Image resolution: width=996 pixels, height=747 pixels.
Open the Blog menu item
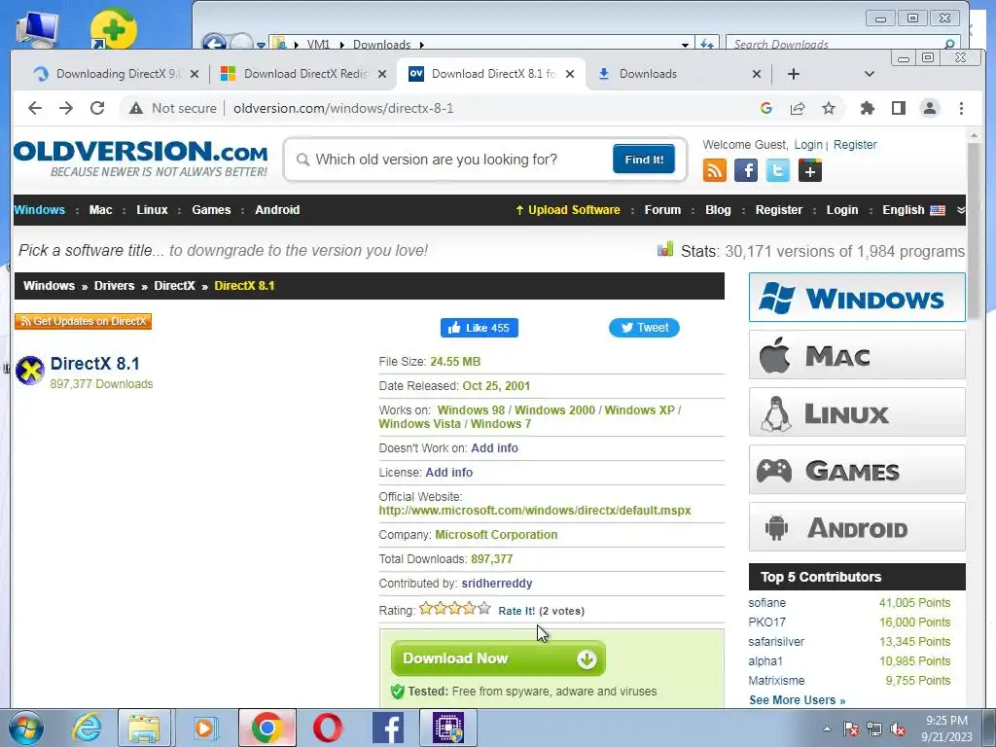[718, 210]
